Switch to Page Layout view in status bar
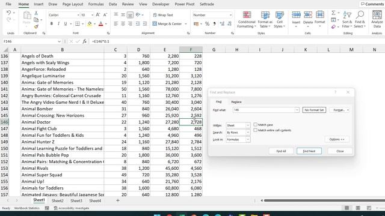Screen dimensions: 385x216 pyautogui.click(x=358, y=208)
